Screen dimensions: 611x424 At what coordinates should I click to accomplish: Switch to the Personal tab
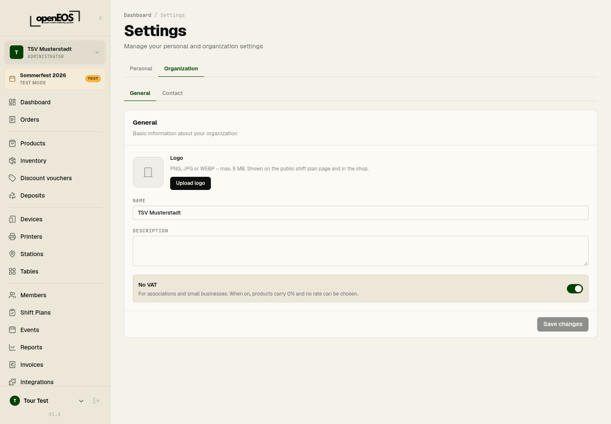coord(141,69)
